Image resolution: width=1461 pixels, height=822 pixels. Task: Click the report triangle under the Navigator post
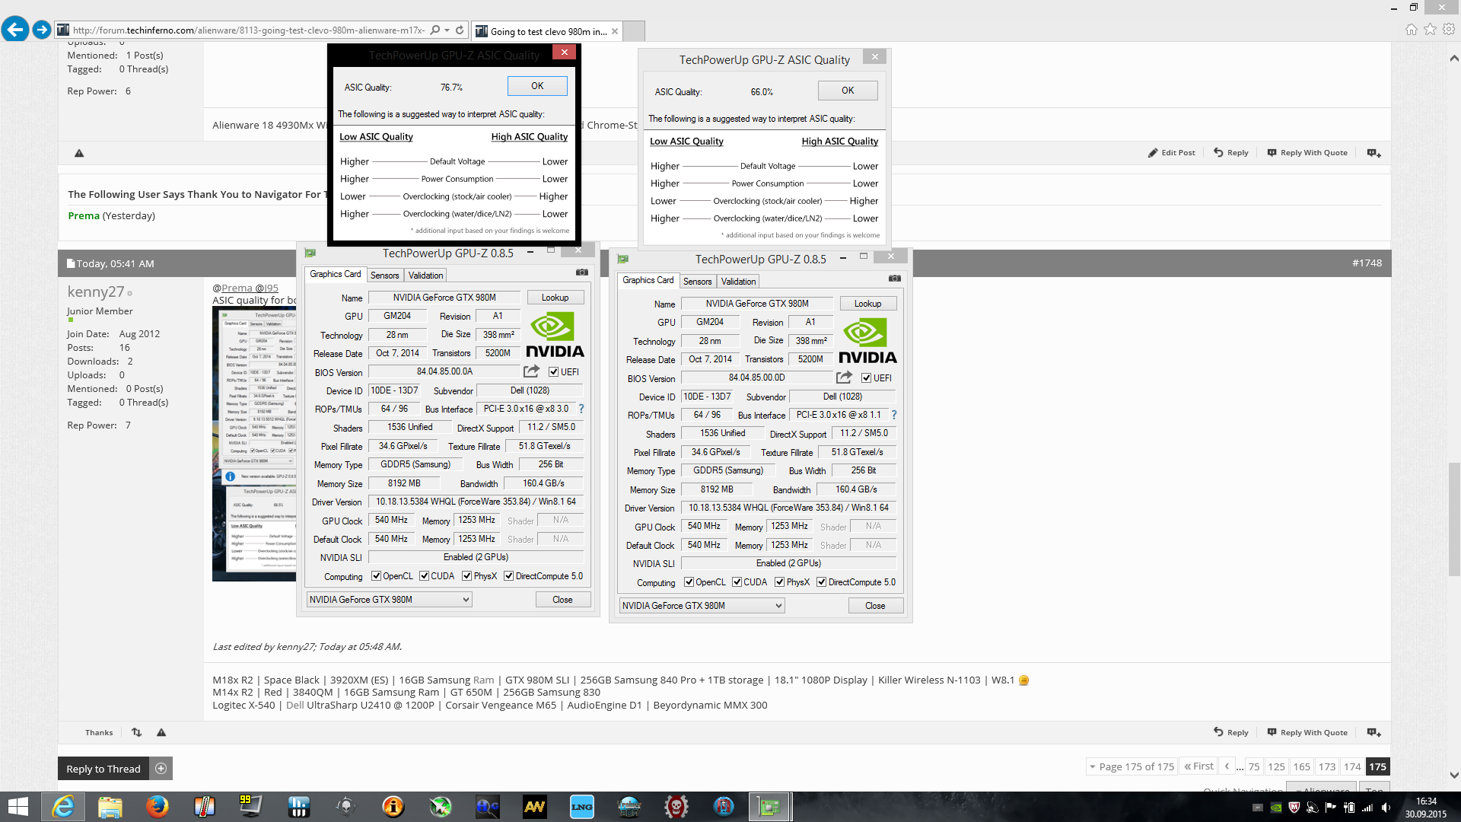coord(79,153)
